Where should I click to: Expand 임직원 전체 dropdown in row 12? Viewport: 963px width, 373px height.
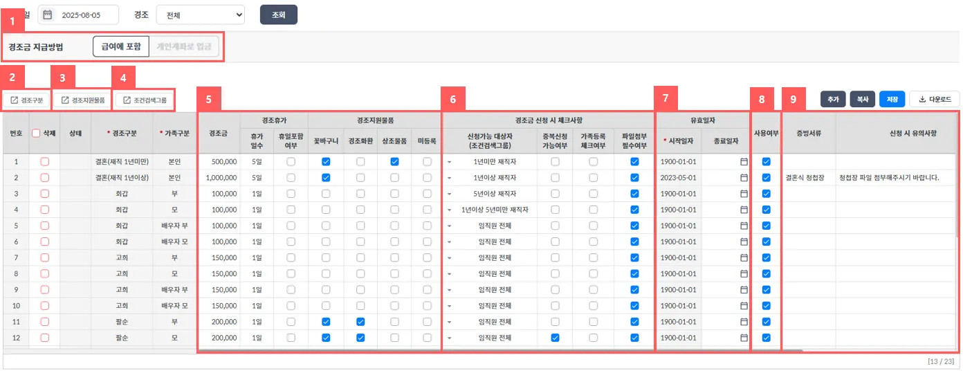click(x=448, y=338)
